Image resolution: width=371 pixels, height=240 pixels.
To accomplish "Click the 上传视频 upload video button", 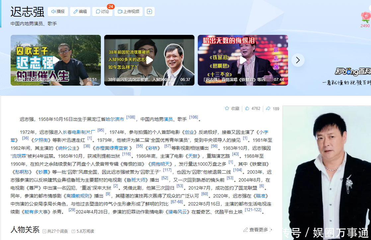I will (128, 12).
